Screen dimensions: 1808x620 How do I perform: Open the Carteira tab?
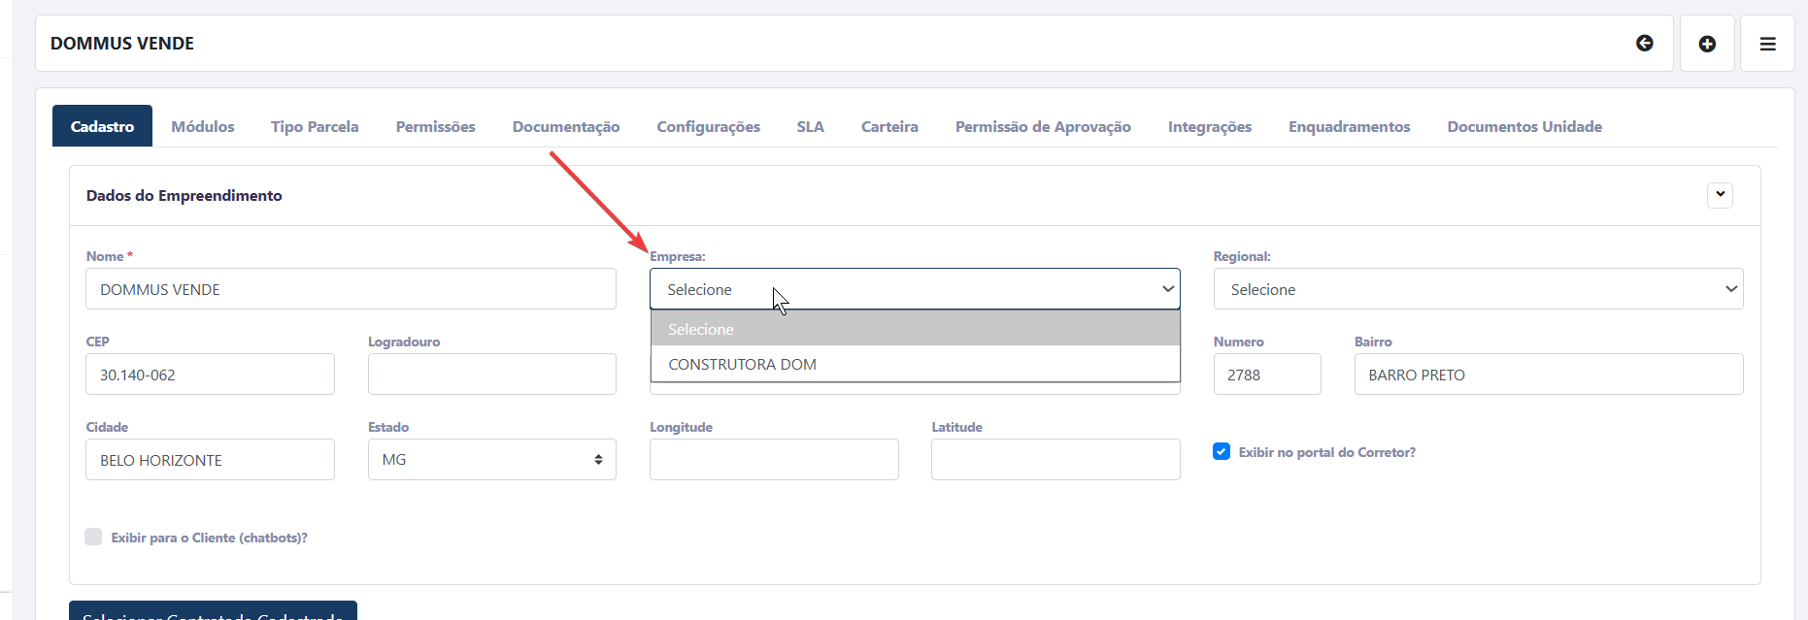click(x=889, y=126)
